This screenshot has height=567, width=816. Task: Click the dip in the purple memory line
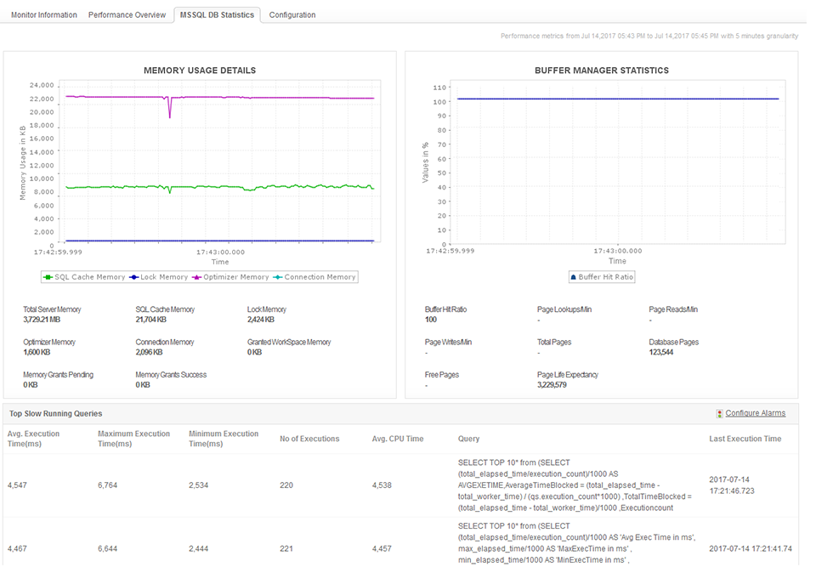tap(169, 116)
